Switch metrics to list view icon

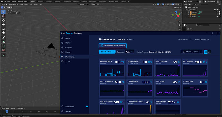[209, 52]
